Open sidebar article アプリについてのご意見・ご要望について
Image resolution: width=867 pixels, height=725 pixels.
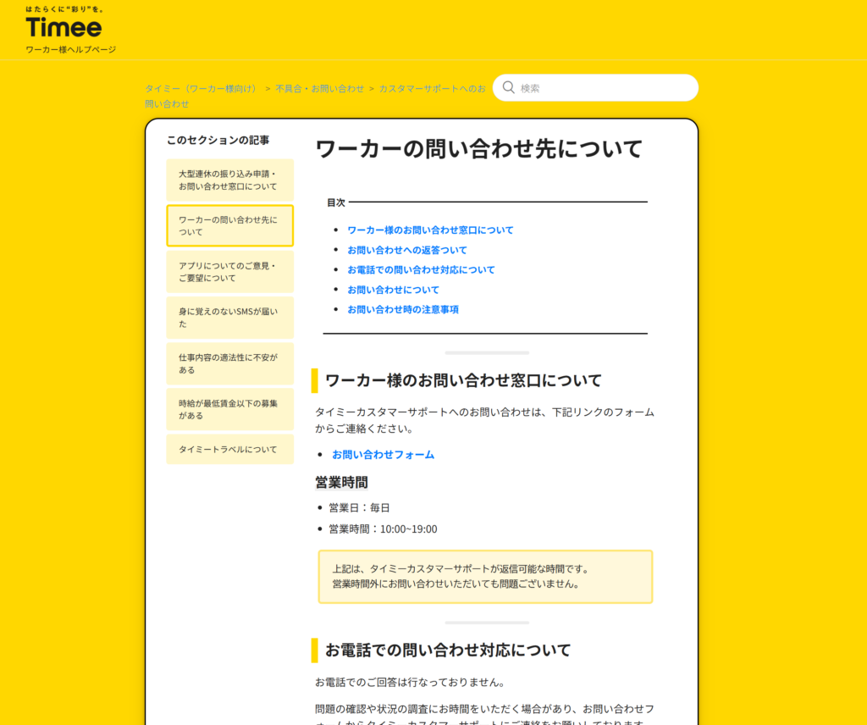pos(229,271)
